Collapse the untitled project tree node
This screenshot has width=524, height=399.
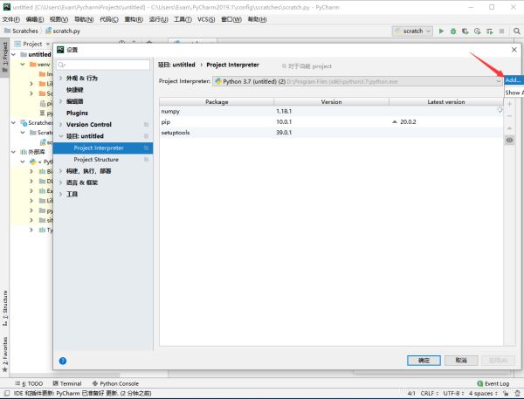coord(13,54)
